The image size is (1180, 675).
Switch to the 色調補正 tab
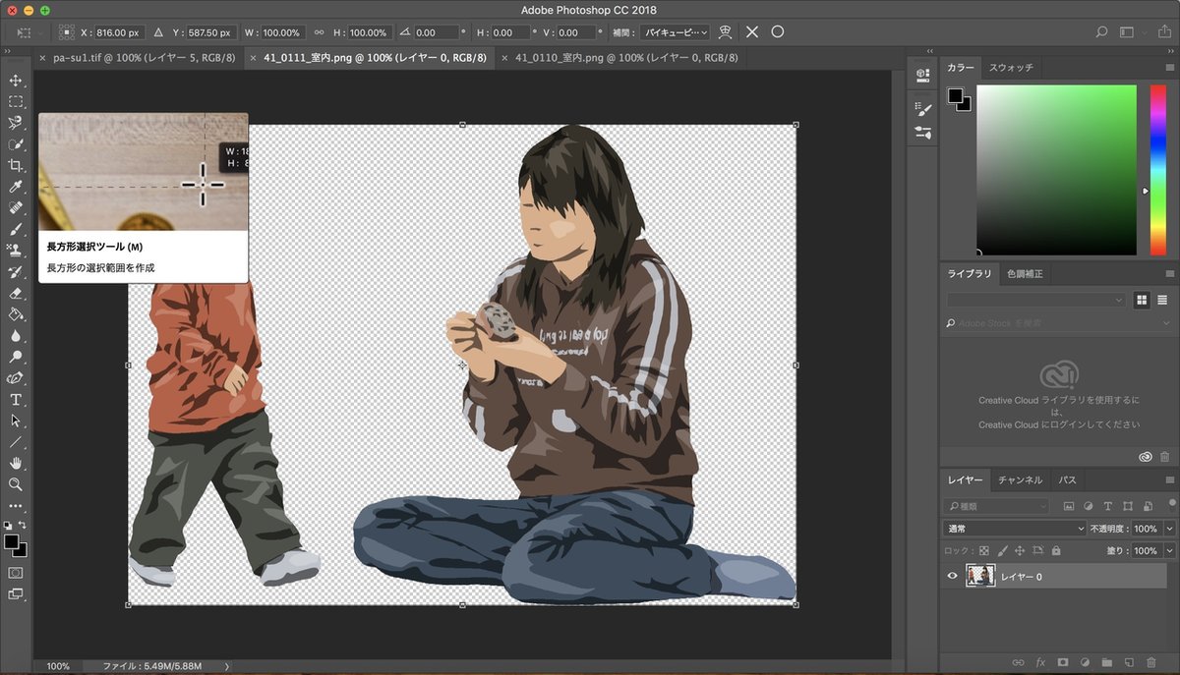click(1025, 274)
